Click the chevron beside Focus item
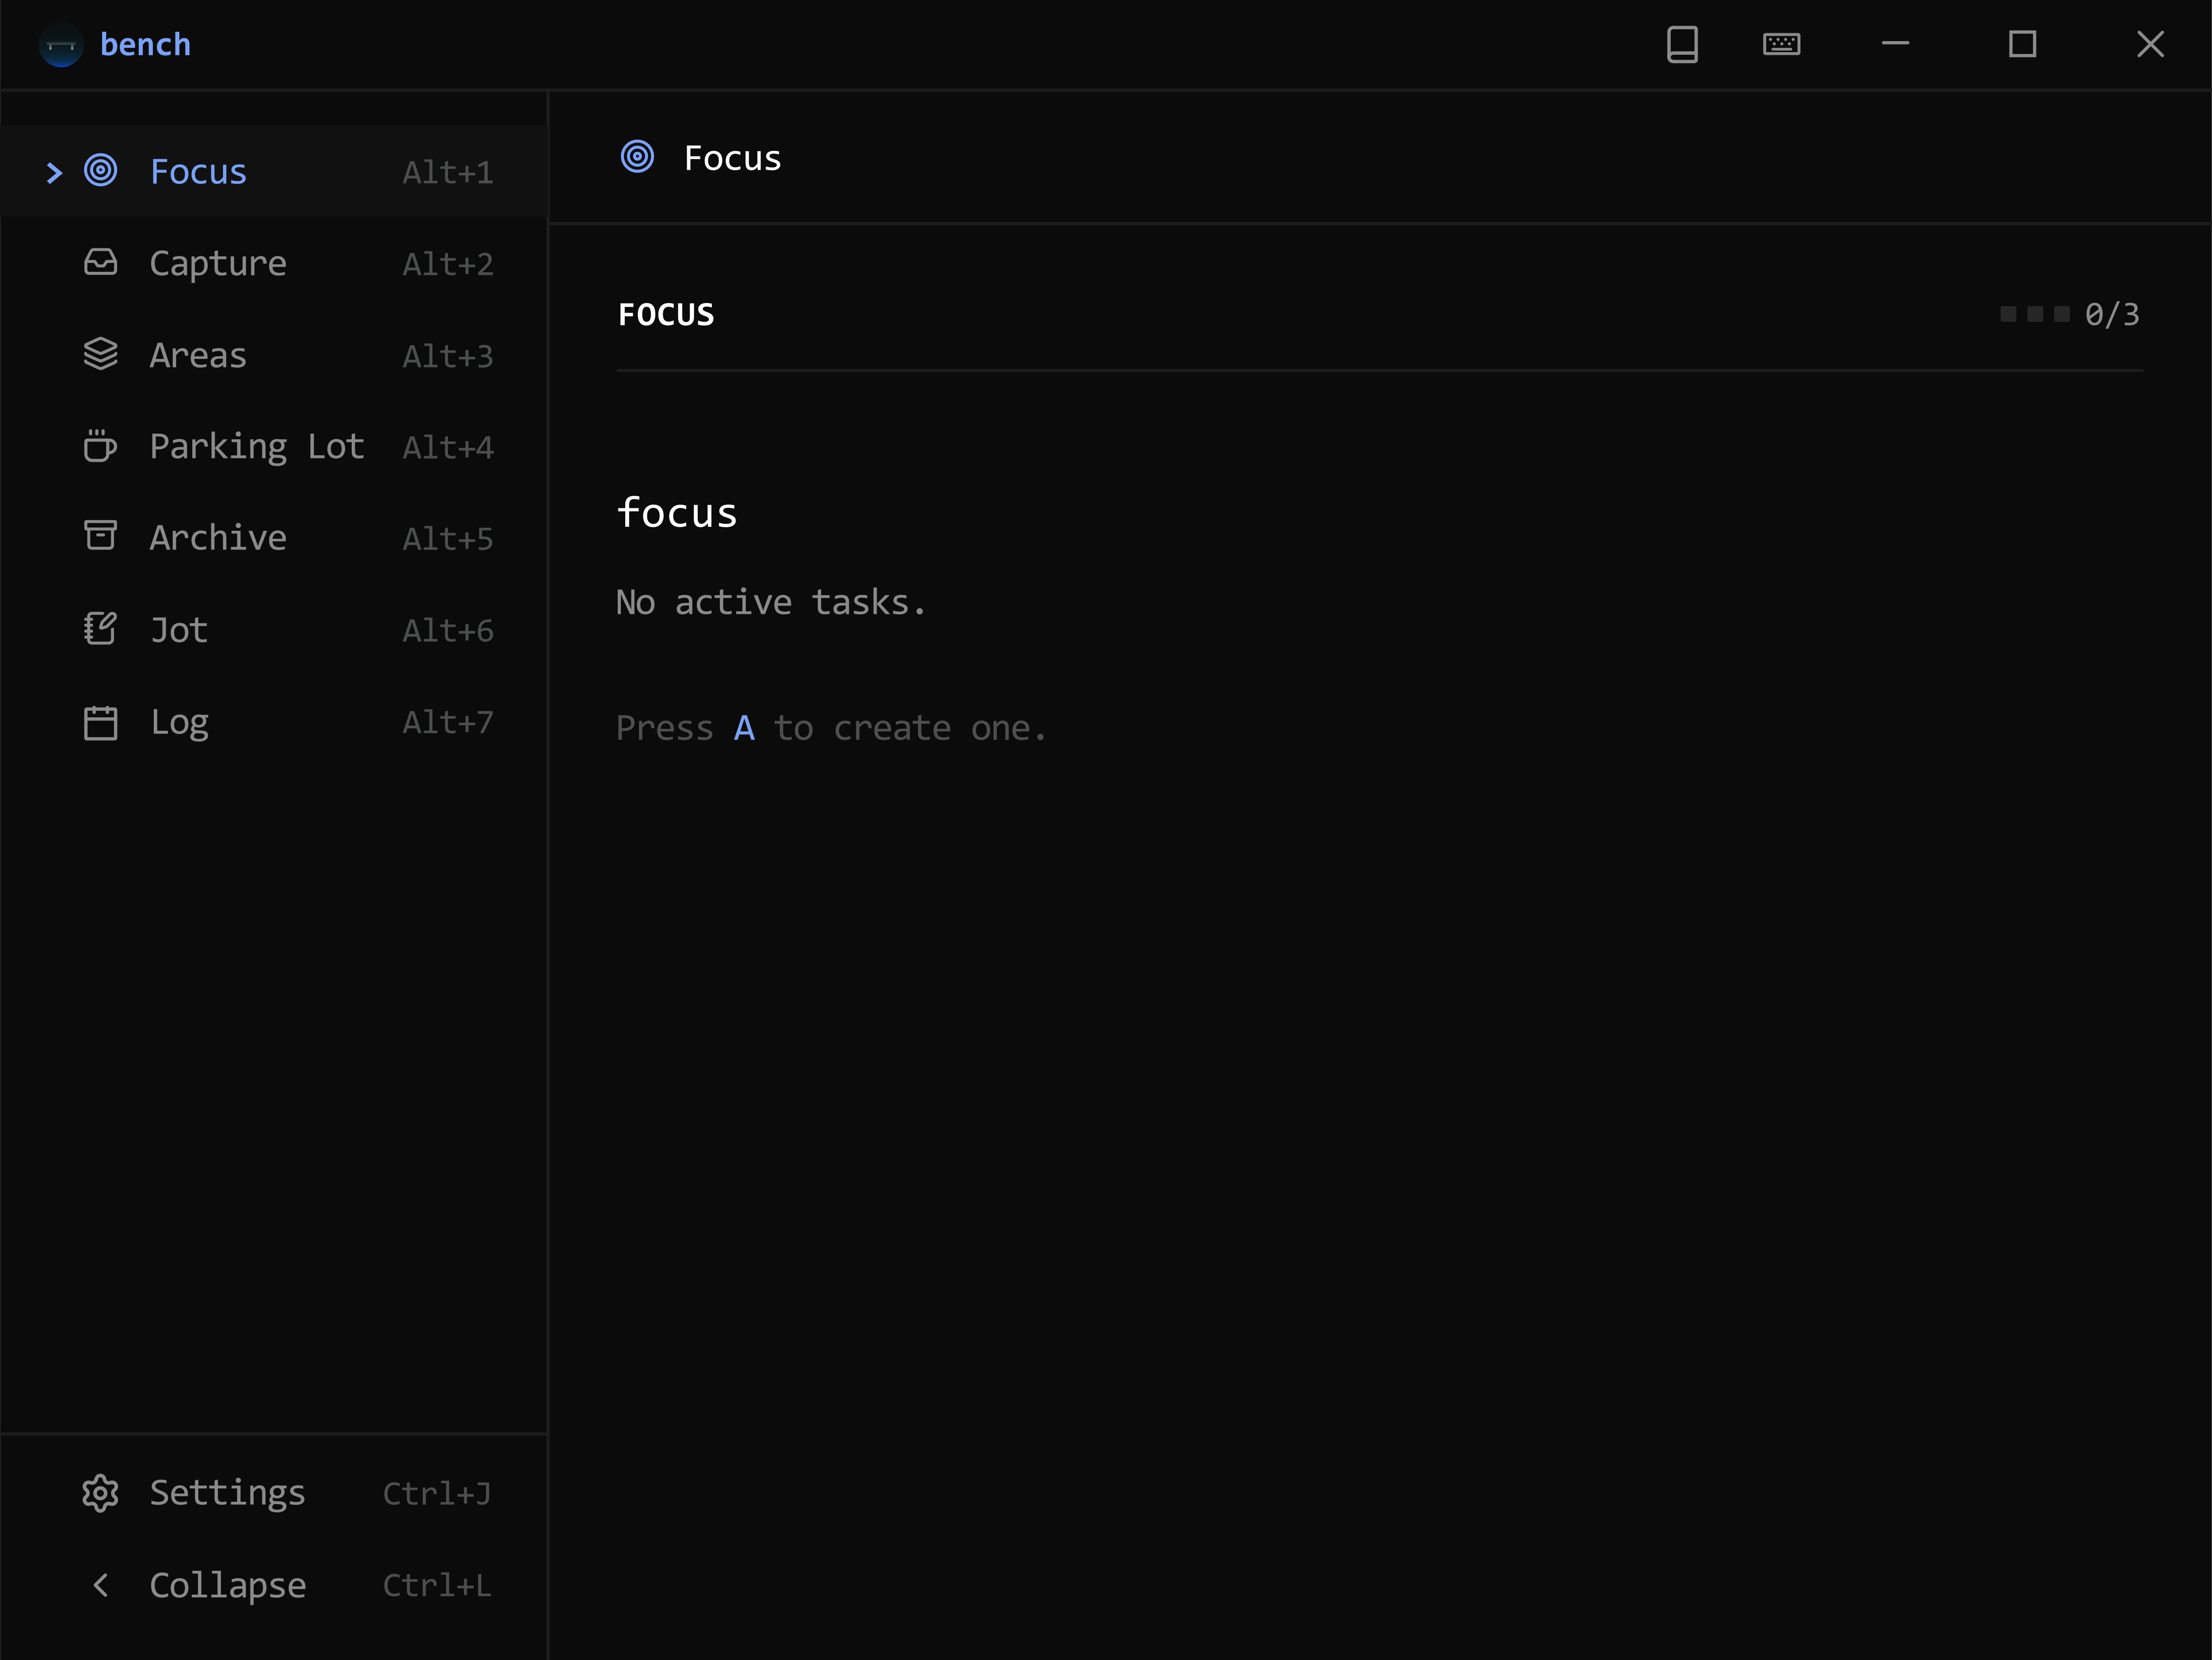 [x=55, y=172]
